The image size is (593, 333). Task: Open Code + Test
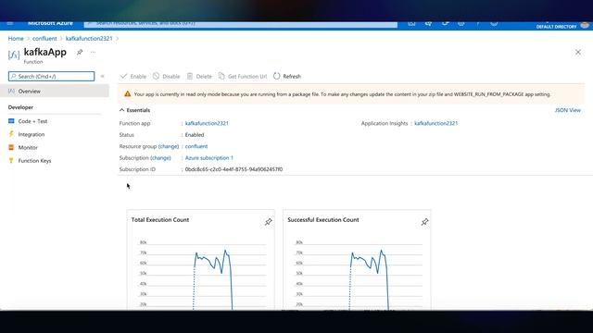point(32,121)
